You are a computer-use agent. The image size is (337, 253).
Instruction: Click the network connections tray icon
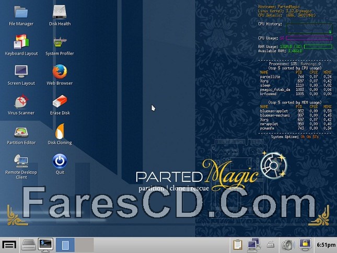point(254,245)
